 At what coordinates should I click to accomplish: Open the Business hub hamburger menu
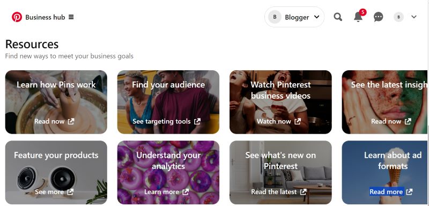point(71,17)
